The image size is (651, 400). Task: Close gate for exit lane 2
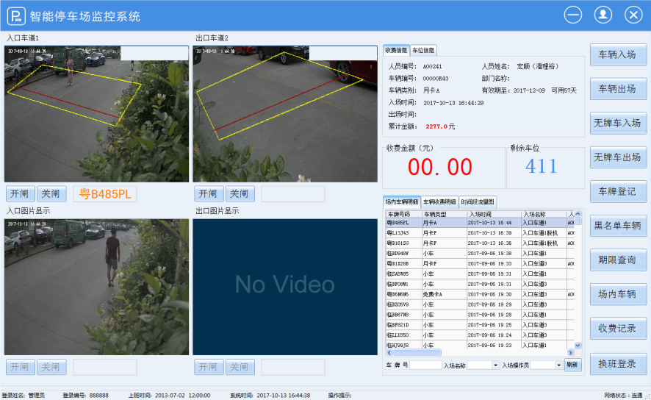(239, 194)
